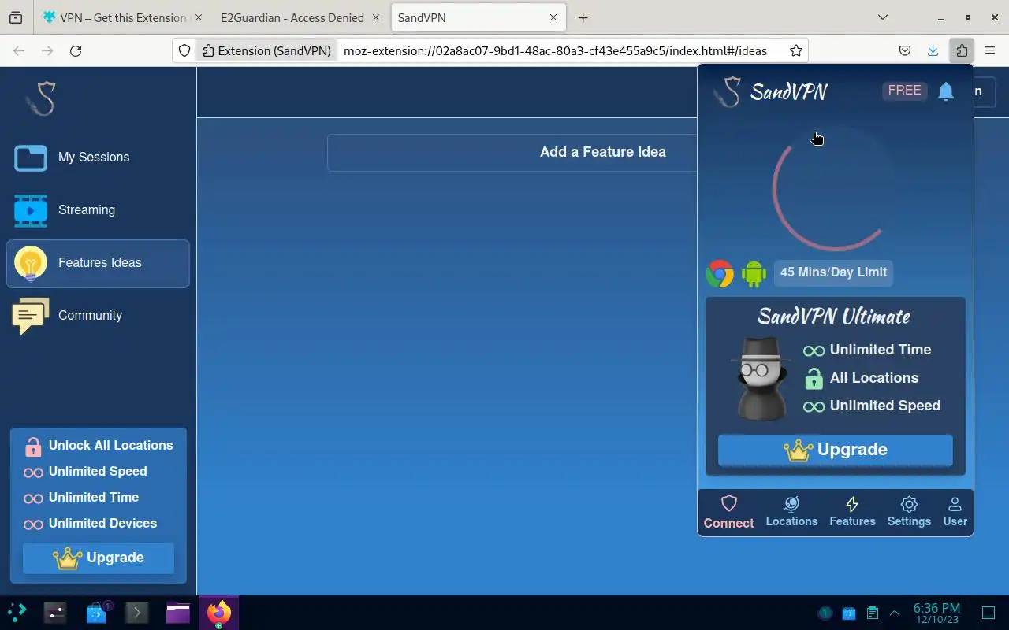
Task: Open terminal from the taskbar
Action: pyautogui.click(x=136, y=612)
